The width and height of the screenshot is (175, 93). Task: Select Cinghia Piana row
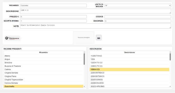tap(43, 76)
